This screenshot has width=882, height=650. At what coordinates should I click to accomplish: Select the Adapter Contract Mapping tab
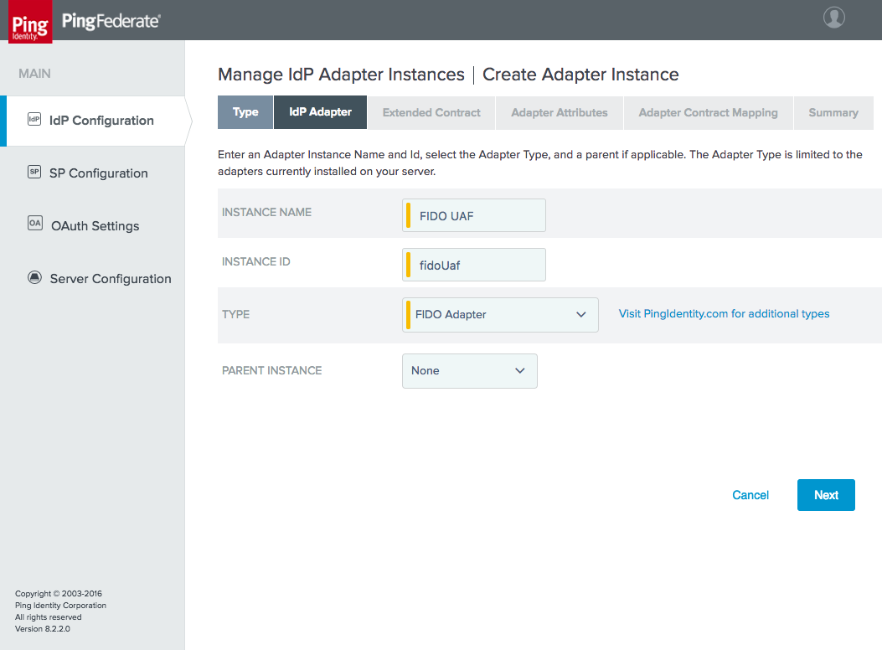point(708,112)
